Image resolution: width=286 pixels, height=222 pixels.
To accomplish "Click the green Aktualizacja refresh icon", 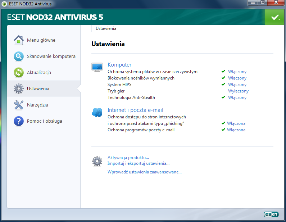I will [19, 72].
